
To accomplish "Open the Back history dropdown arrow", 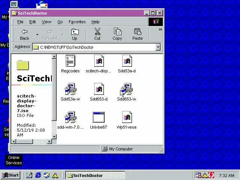I will [37, 34].
